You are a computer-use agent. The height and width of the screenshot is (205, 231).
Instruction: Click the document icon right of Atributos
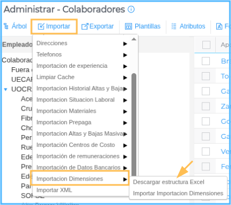coord(219,27)
